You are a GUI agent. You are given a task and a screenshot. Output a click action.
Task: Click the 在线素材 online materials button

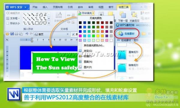pyautogui.click(x=127, y=34)
